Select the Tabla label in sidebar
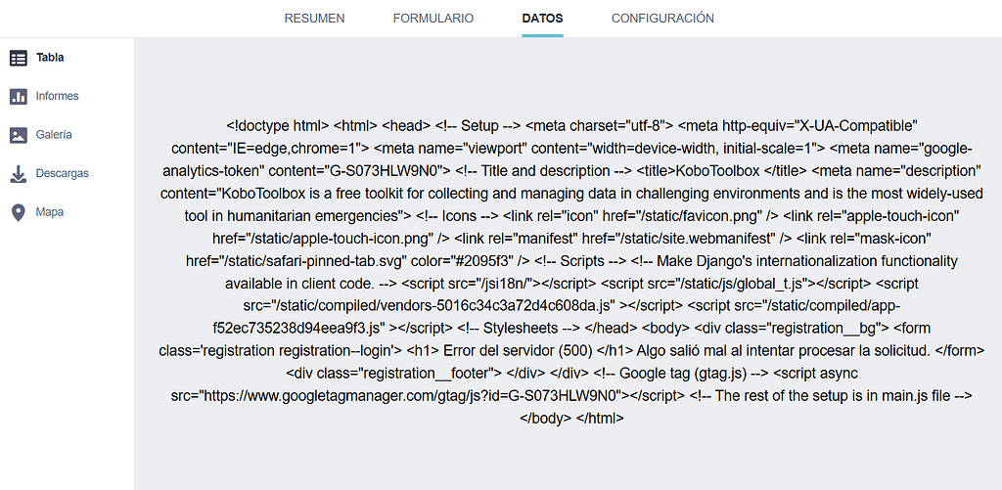Screen dimensions: 1002x490 (50, 58)
